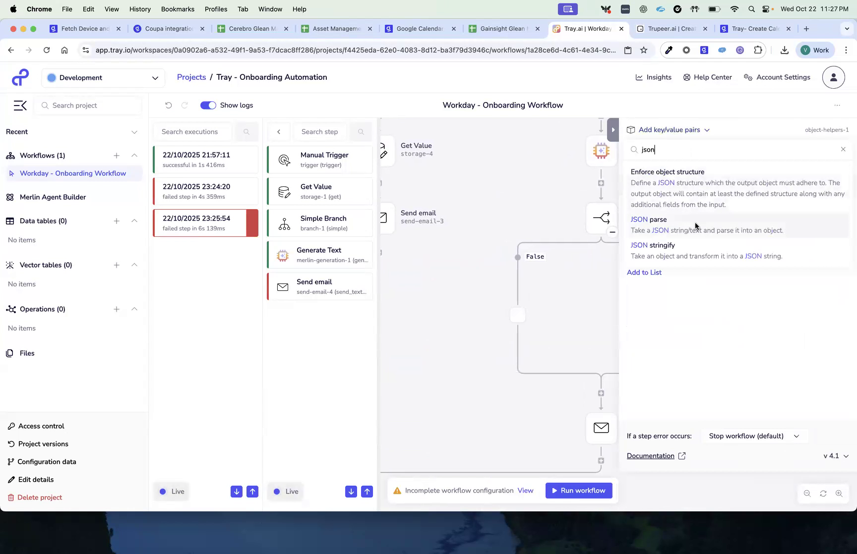Collapse the Workflows section chevron
Screen dimensions: 857x554
[134, 155]
